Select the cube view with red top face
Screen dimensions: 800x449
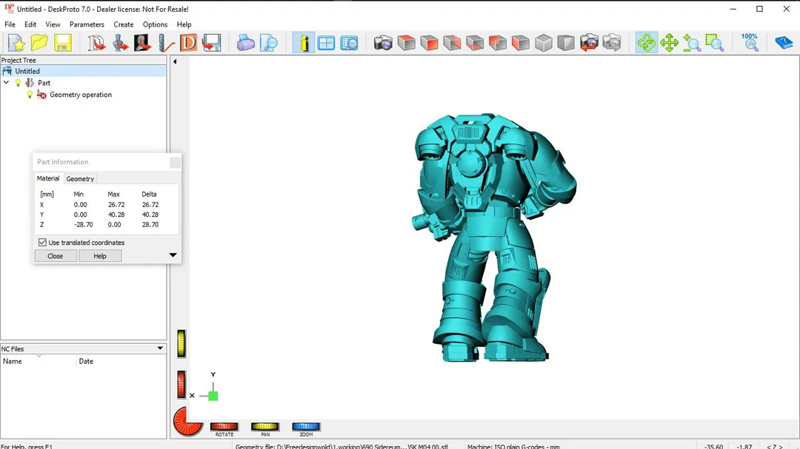406,43
